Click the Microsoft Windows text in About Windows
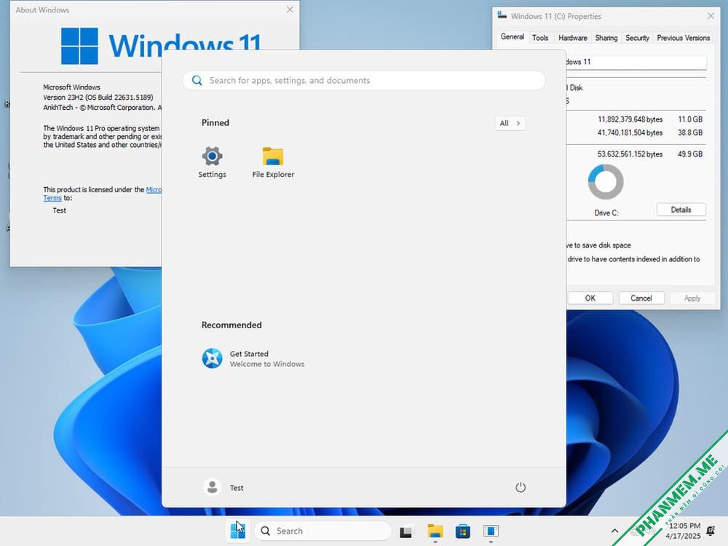 tap(71, 87)
